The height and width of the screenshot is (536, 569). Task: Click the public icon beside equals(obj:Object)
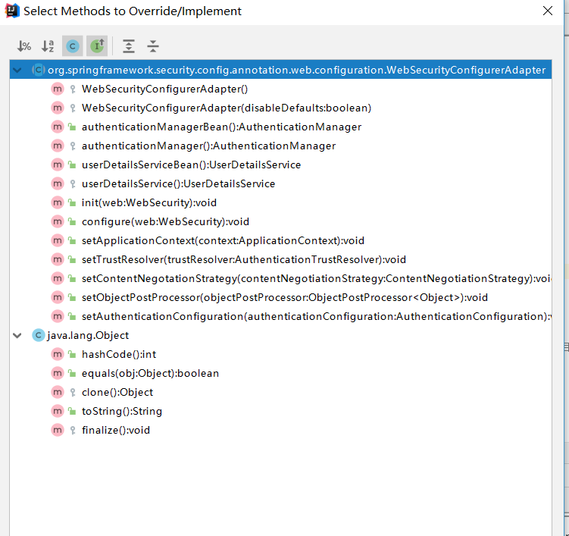pyautogui.click(x=72, y=373)
